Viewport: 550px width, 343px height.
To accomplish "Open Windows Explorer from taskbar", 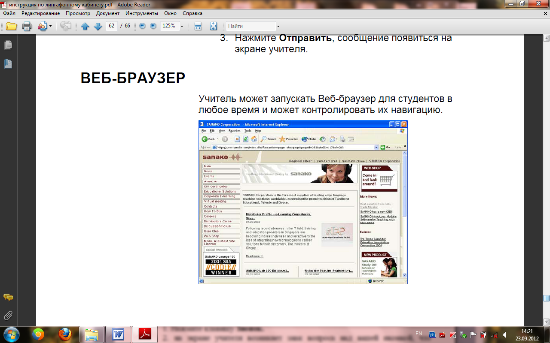I will (92, 334).
